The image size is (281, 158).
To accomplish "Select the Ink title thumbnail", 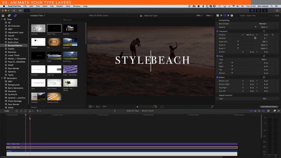I will tap(54, 42).
